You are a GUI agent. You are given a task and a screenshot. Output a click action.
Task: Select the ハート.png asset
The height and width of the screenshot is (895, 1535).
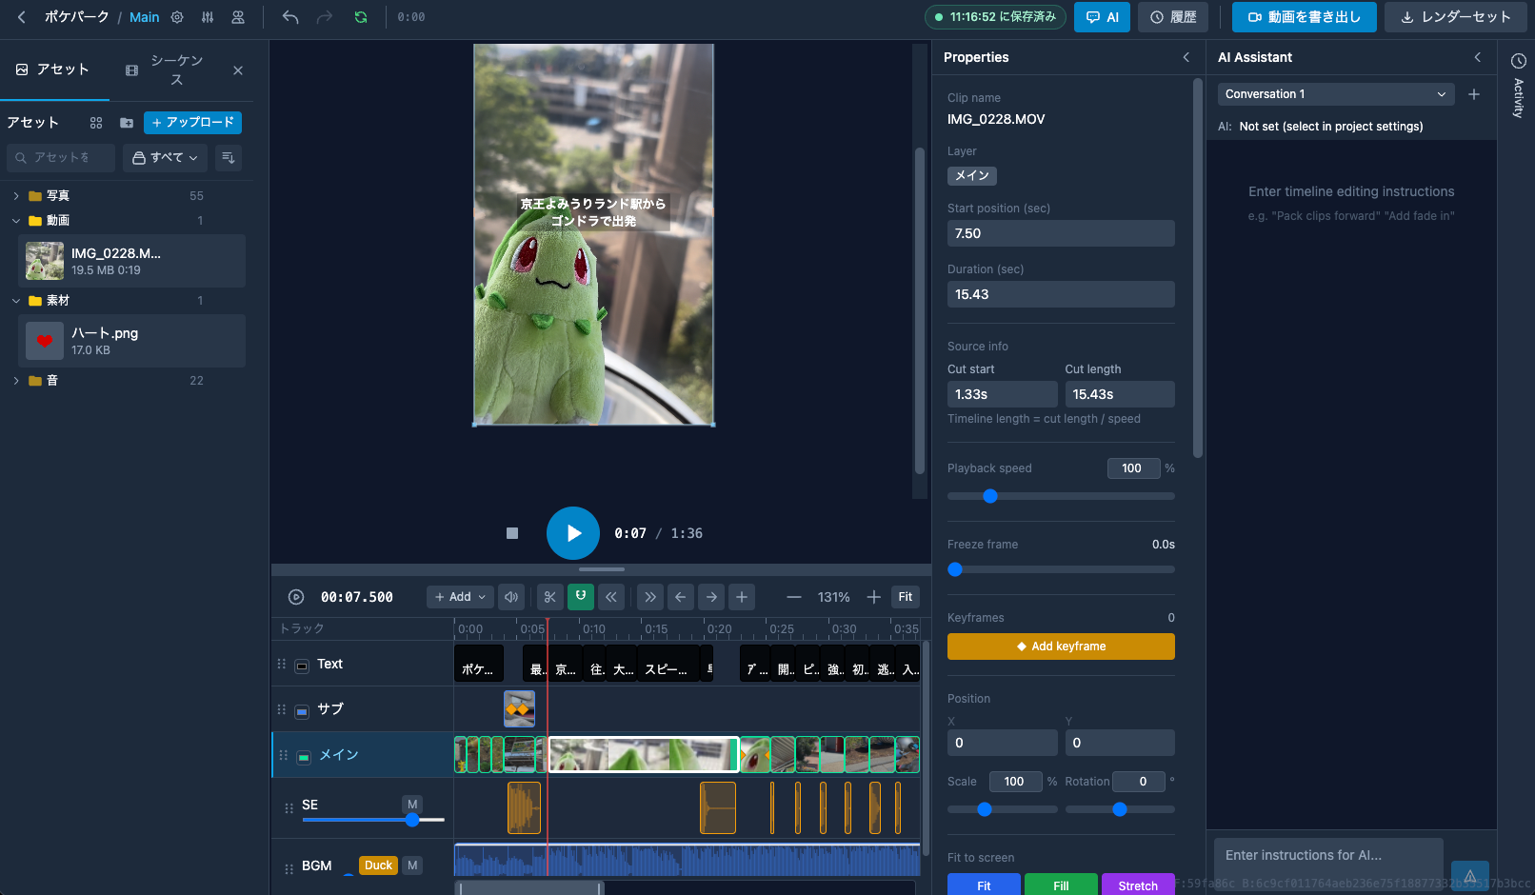132,341
